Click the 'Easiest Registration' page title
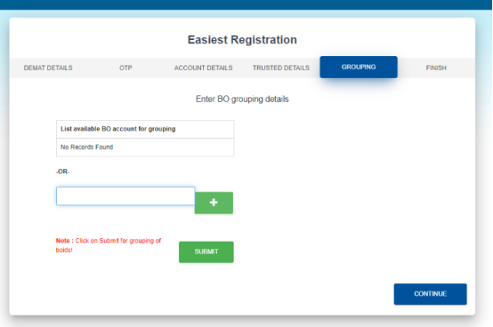493x327 pixels. pyautogui.click(x=242, y=40)
